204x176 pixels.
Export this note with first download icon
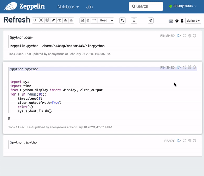tap(65, 20)
